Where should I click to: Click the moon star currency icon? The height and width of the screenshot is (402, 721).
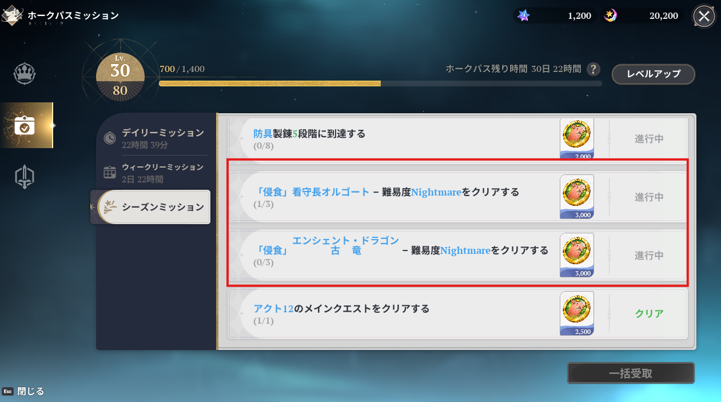(x=611, y=16)
